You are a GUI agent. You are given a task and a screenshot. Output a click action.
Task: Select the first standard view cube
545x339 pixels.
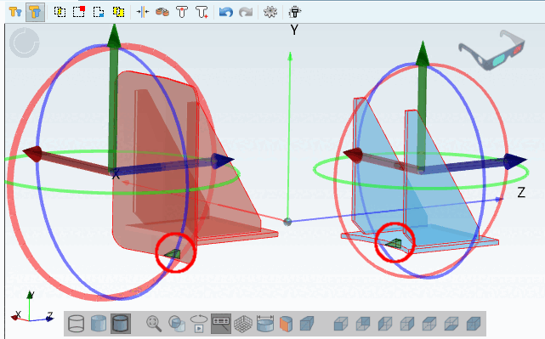tap(341, 324)
